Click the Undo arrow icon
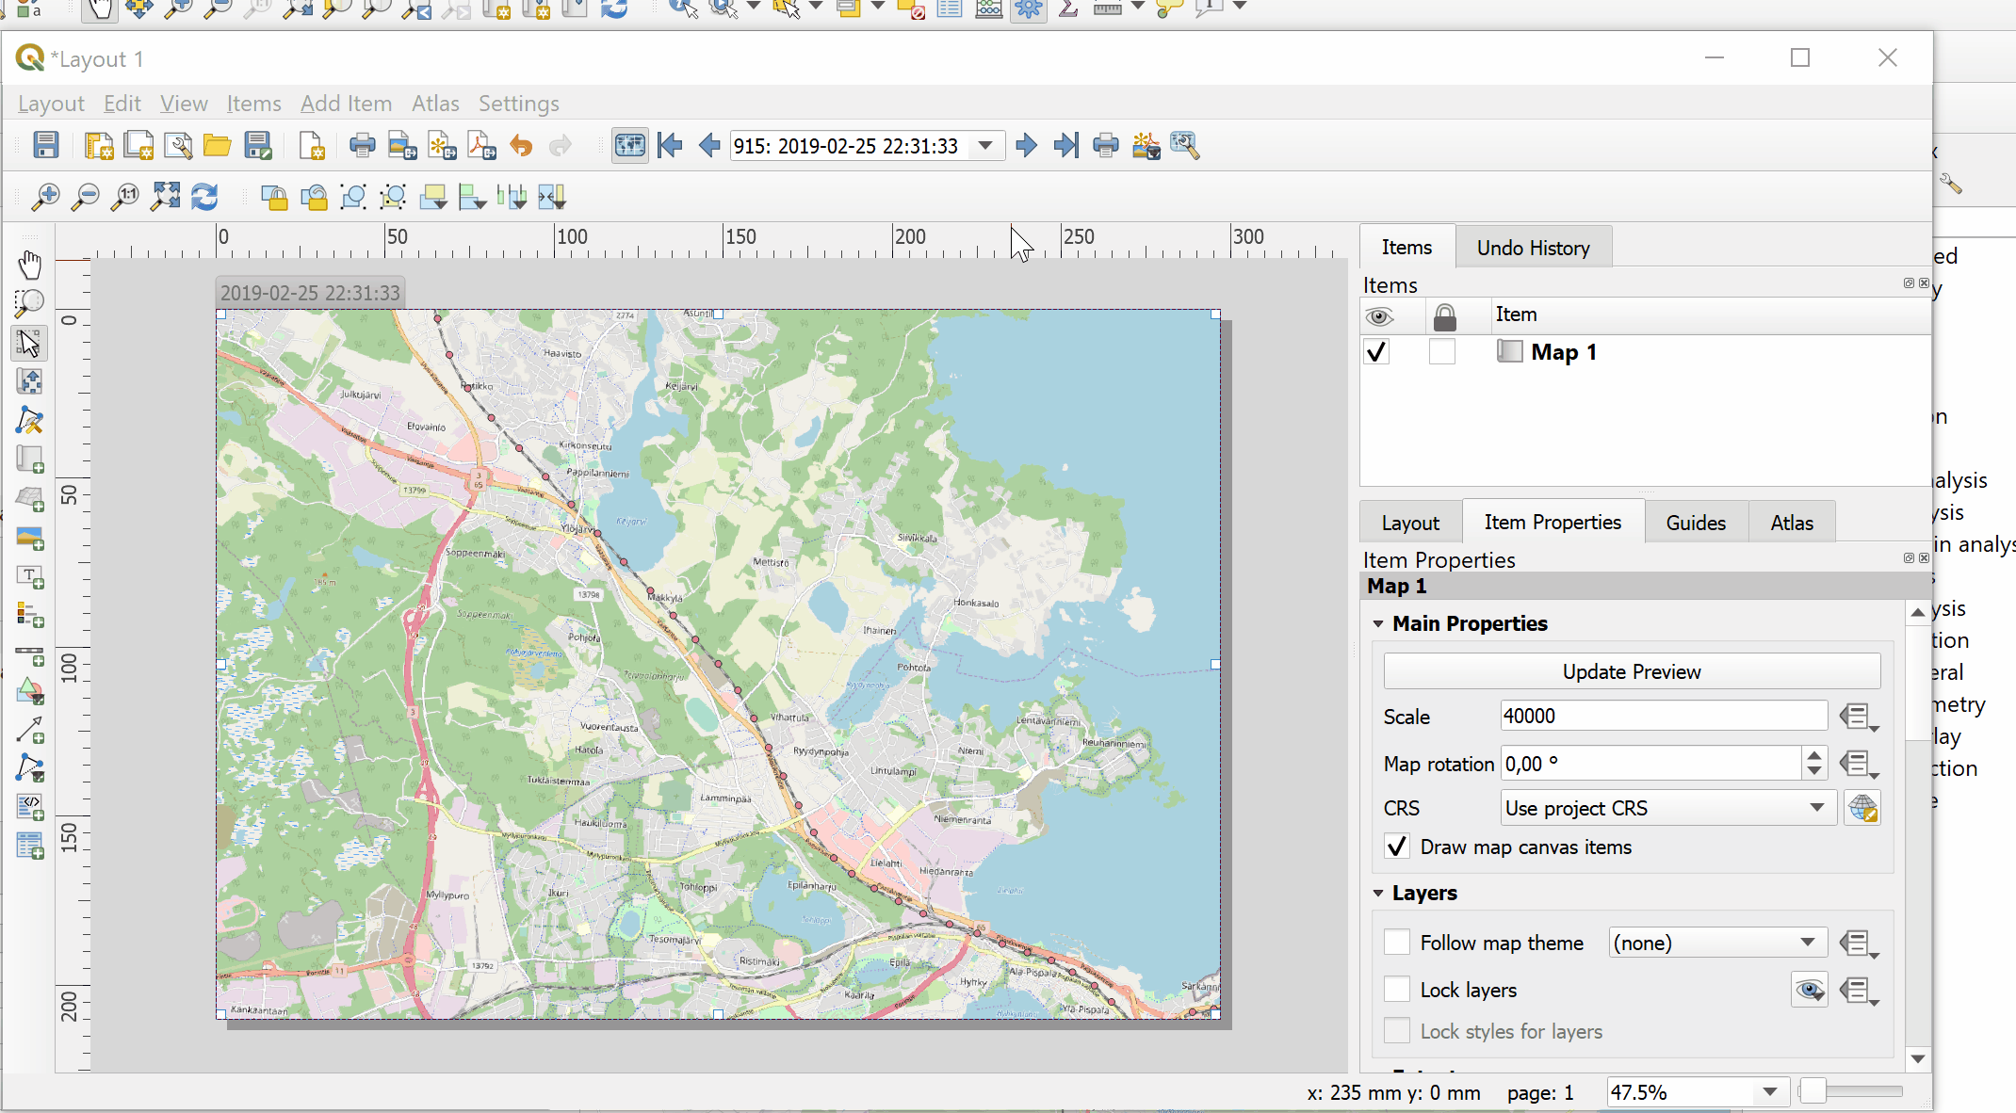 tap(521, 145)
